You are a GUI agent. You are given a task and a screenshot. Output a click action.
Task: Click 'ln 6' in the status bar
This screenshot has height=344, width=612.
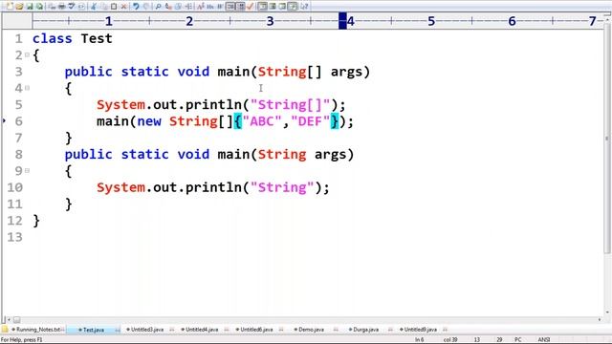419,340
